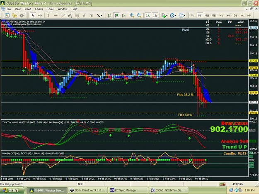Viewport: 259px width, 194px height.
Task: Switch chart to D1 timeframe
Action: click(x=235, y=15)
